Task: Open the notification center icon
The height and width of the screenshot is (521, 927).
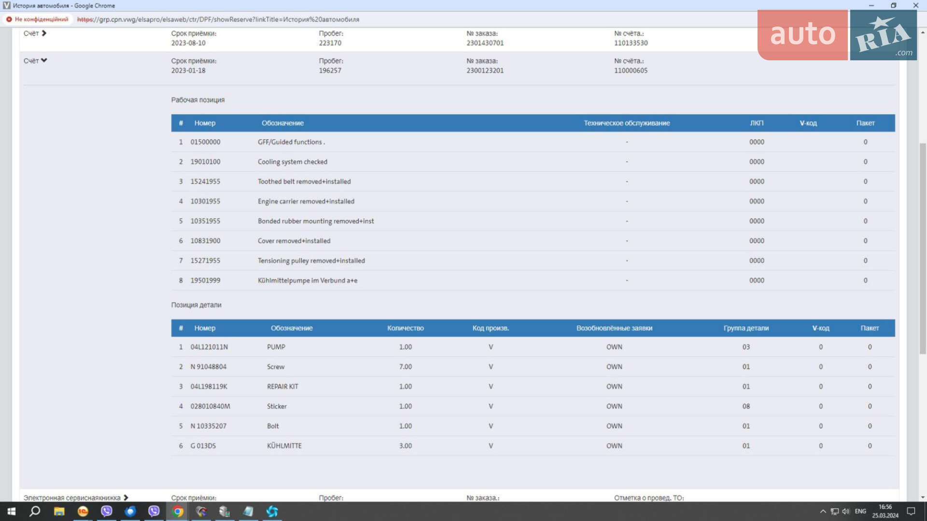Action: (911, 511)
